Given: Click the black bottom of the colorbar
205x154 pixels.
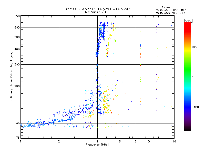Looking at the screenshot, I should [x=188, y=129].
